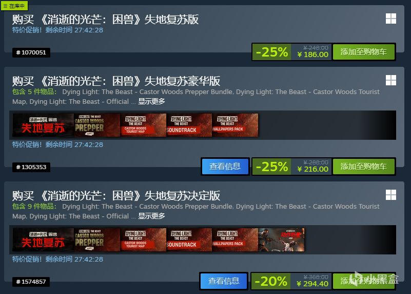Open Wallpapers Pack thumbnail in 豪华版 bundle

coord(235,125)
